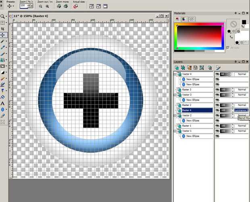
Task: Toggle visibility eye of Raster 3 layer
Action: [x=217, y=90]
